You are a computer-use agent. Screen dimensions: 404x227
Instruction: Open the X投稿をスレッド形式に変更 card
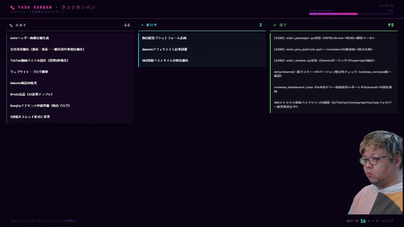pyautogui.click(x=70, y=117)
